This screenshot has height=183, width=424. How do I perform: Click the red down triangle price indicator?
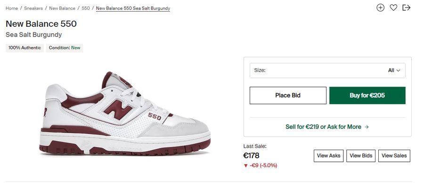[245, 166]
